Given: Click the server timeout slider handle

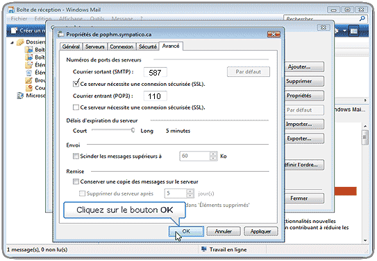Looking at the screenshot, I should pyautogui.click(x=133, y=130).
